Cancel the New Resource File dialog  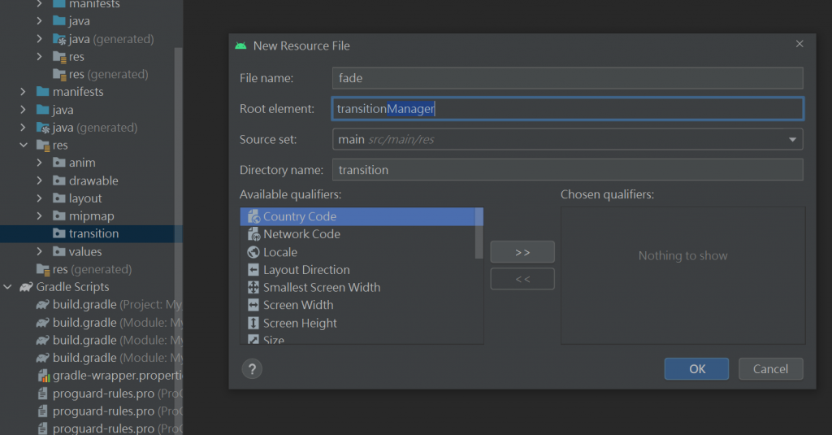[770, 369]
